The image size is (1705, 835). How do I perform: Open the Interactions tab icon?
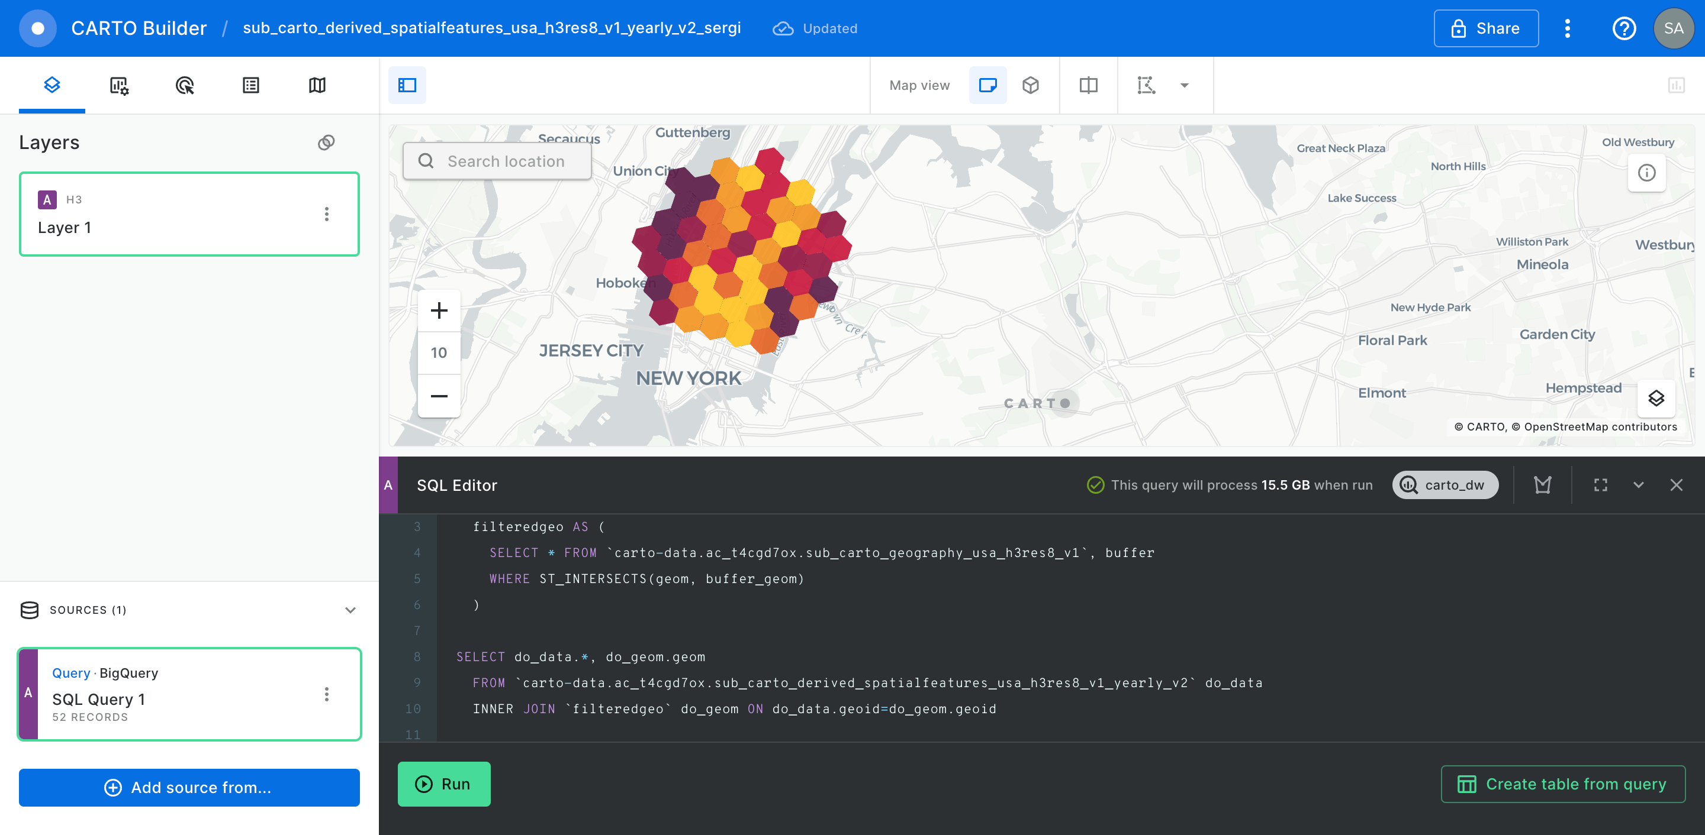(185, 85)
